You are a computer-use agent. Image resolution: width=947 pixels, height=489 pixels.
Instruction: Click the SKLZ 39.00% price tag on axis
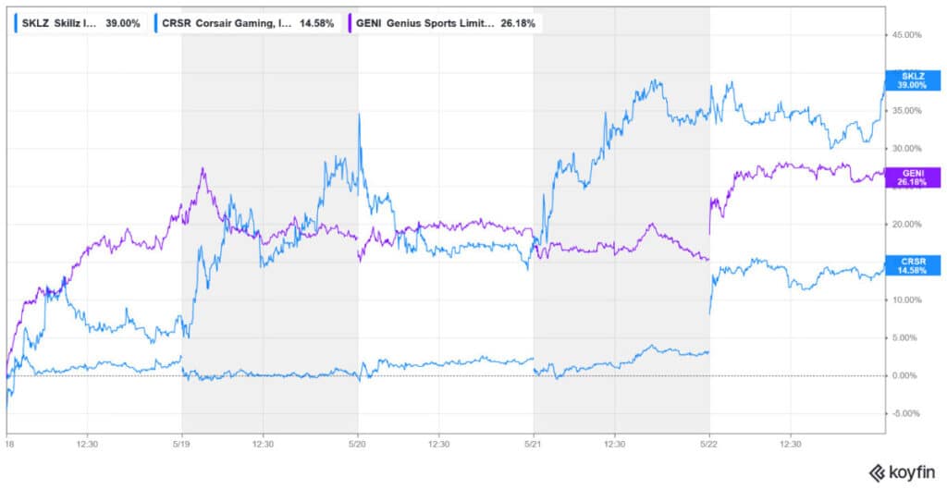tap(913, 81)
